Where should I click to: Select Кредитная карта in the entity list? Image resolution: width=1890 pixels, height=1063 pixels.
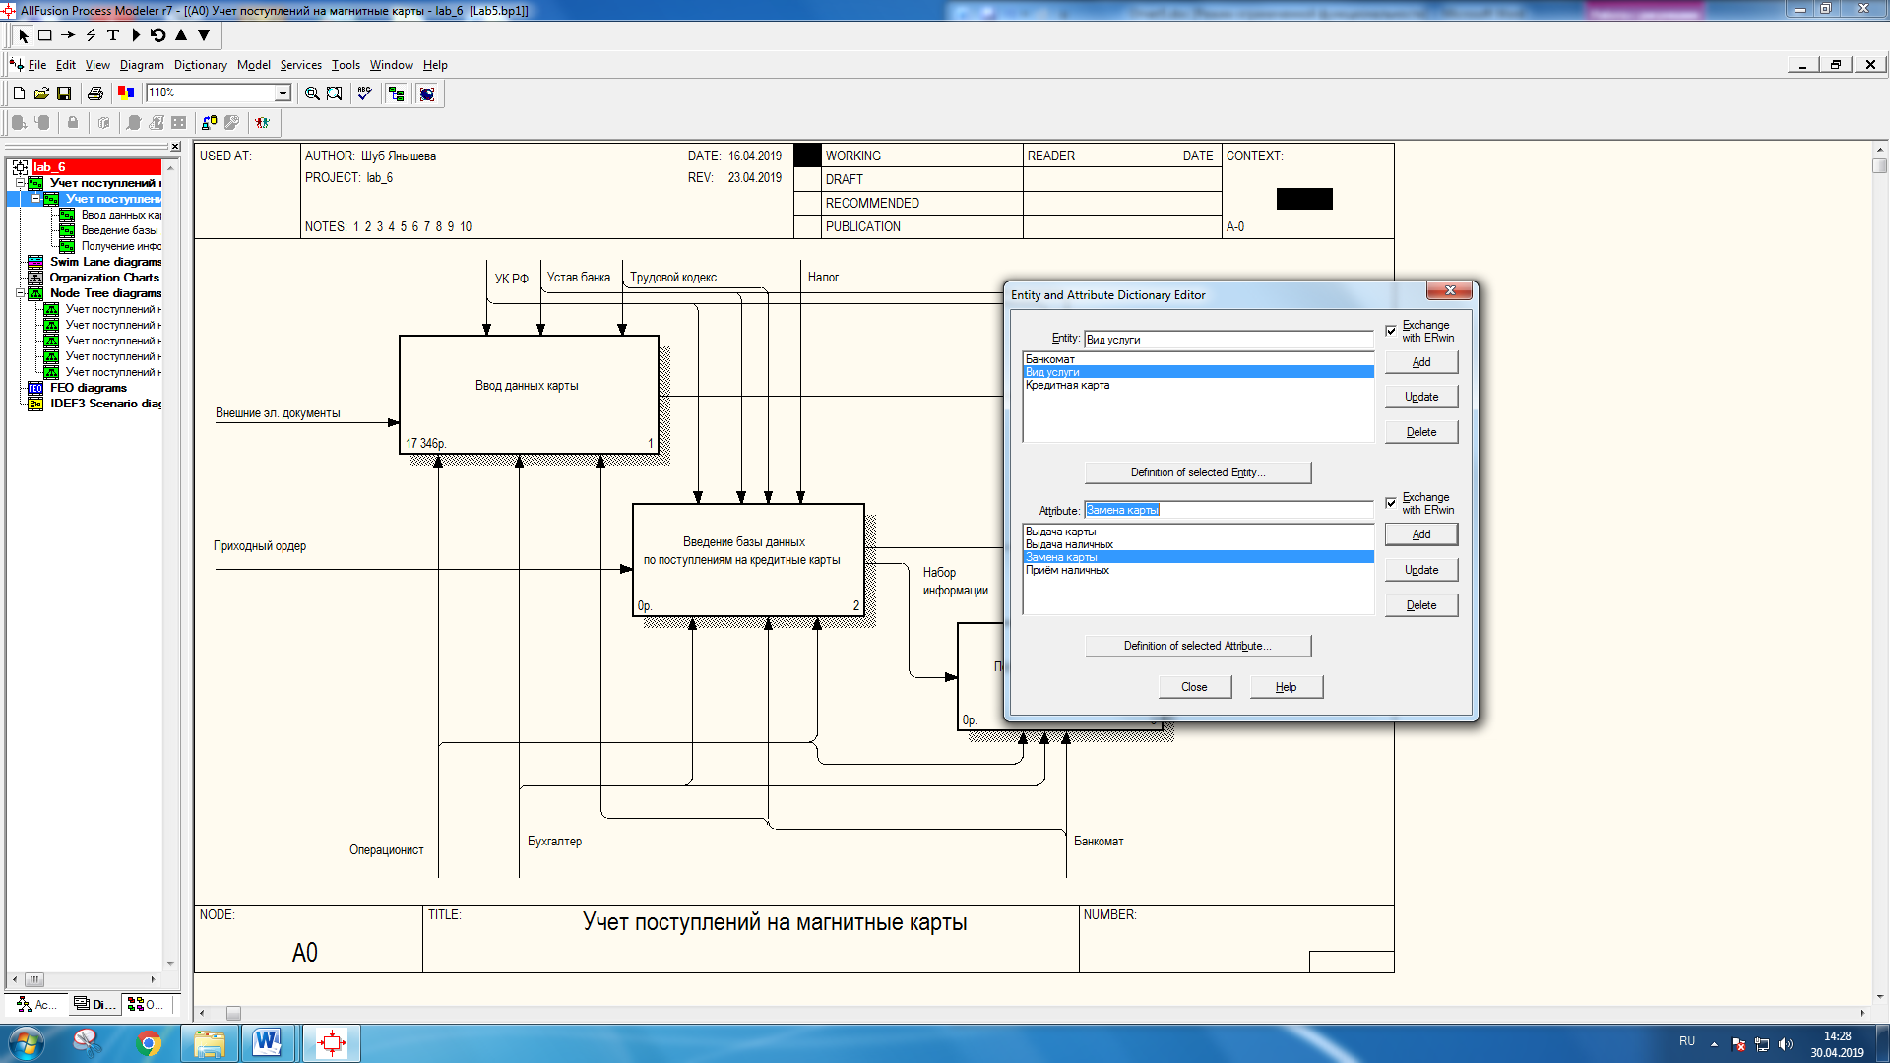click(1198, 385)
